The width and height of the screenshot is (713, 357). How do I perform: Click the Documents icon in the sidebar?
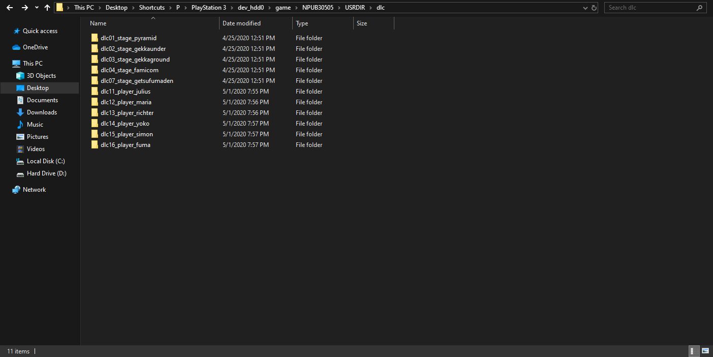20,100
